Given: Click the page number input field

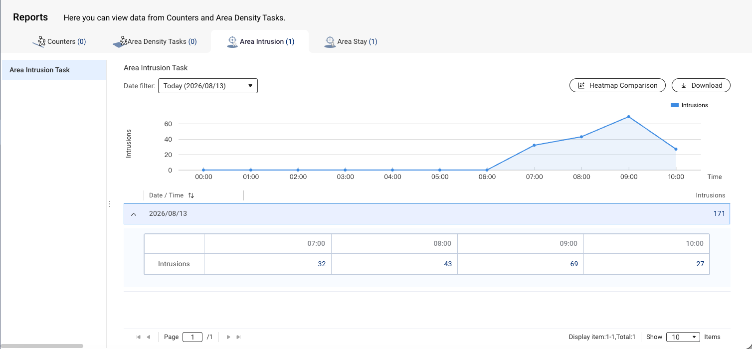Looking at the screenshot, I should click(192, 337).
